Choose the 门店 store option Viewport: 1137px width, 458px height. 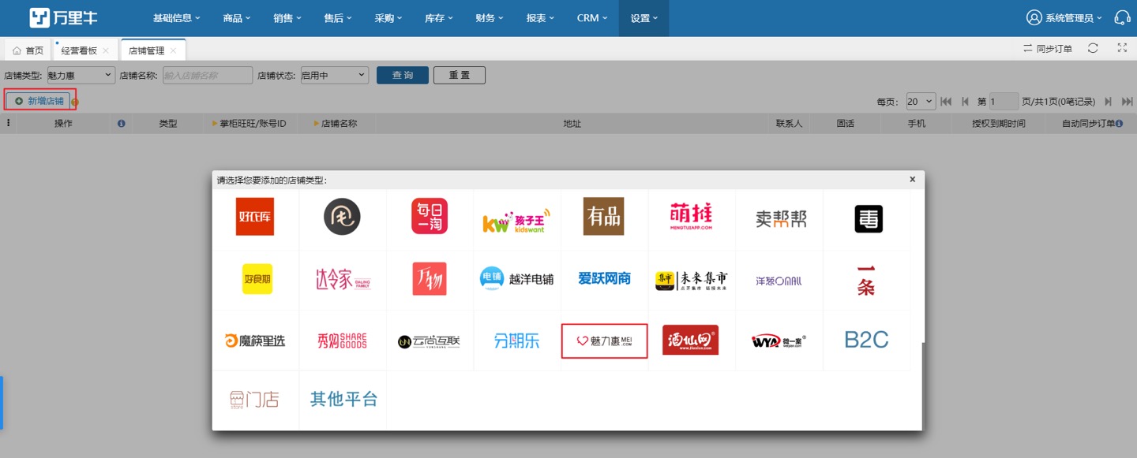[x=254, y=400]
